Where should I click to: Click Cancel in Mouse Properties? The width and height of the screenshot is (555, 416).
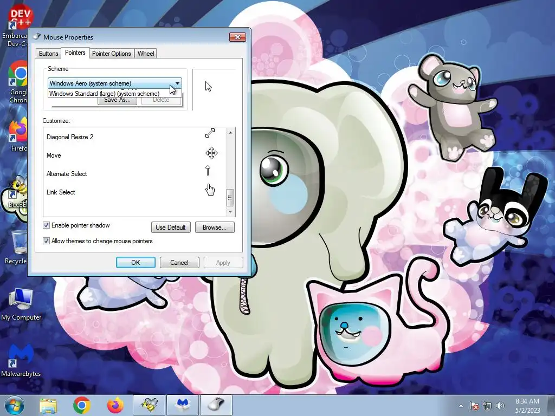pyautogui.click(x=179, y=263)
